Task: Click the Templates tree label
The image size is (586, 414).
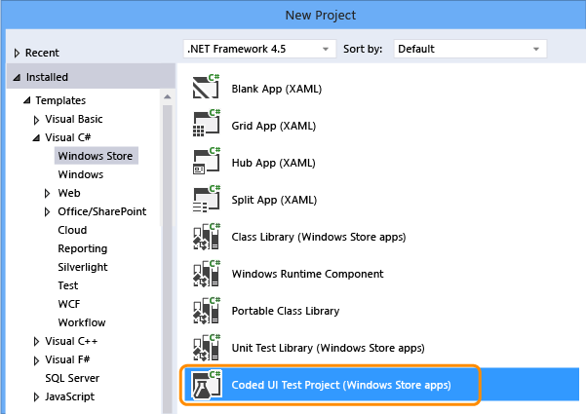Action: pos(60,100)
